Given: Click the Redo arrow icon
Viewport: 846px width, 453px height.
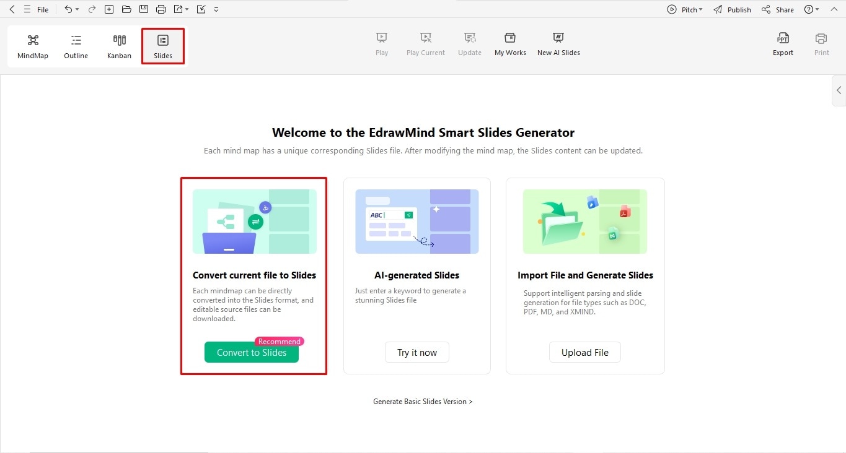Looking at the screenshot, I should pyautogui.click(x=92, y=9).
